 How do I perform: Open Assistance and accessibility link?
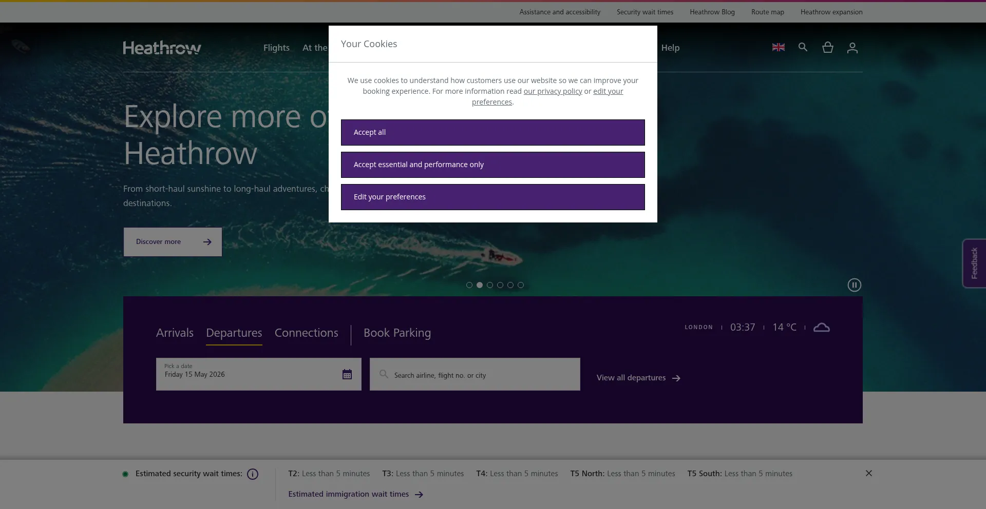tap(560, 12)
